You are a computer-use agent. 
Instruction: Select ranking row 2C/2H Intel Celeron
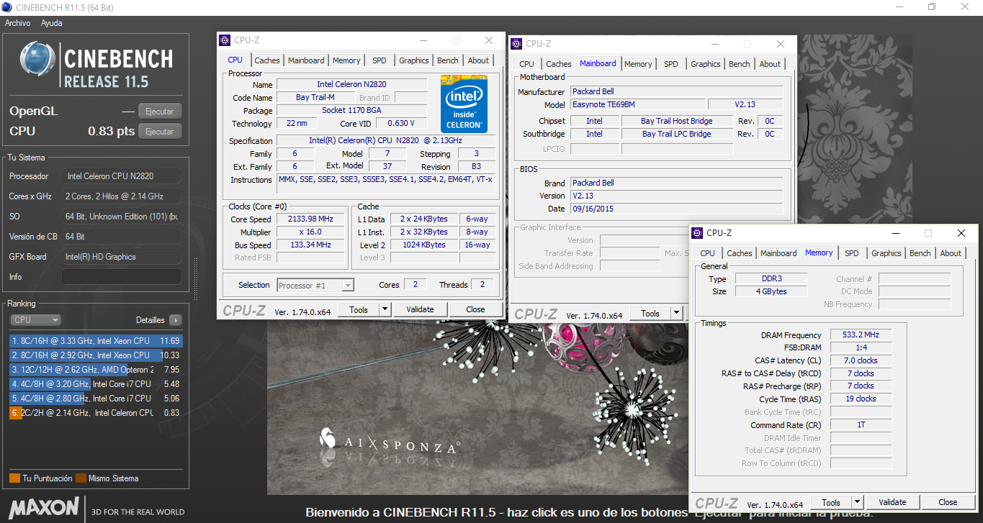point(96,413)
